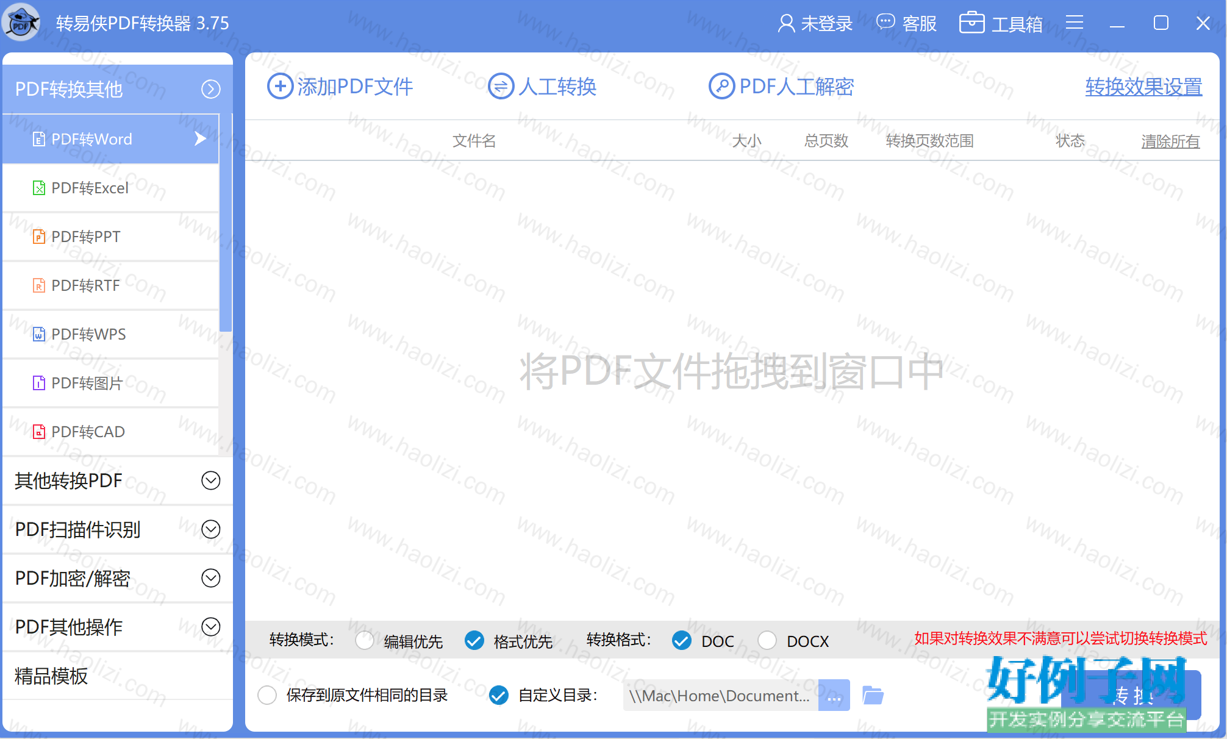
Task: Select PDF转图片 in the sidebar
Action: tap(111, 383)
